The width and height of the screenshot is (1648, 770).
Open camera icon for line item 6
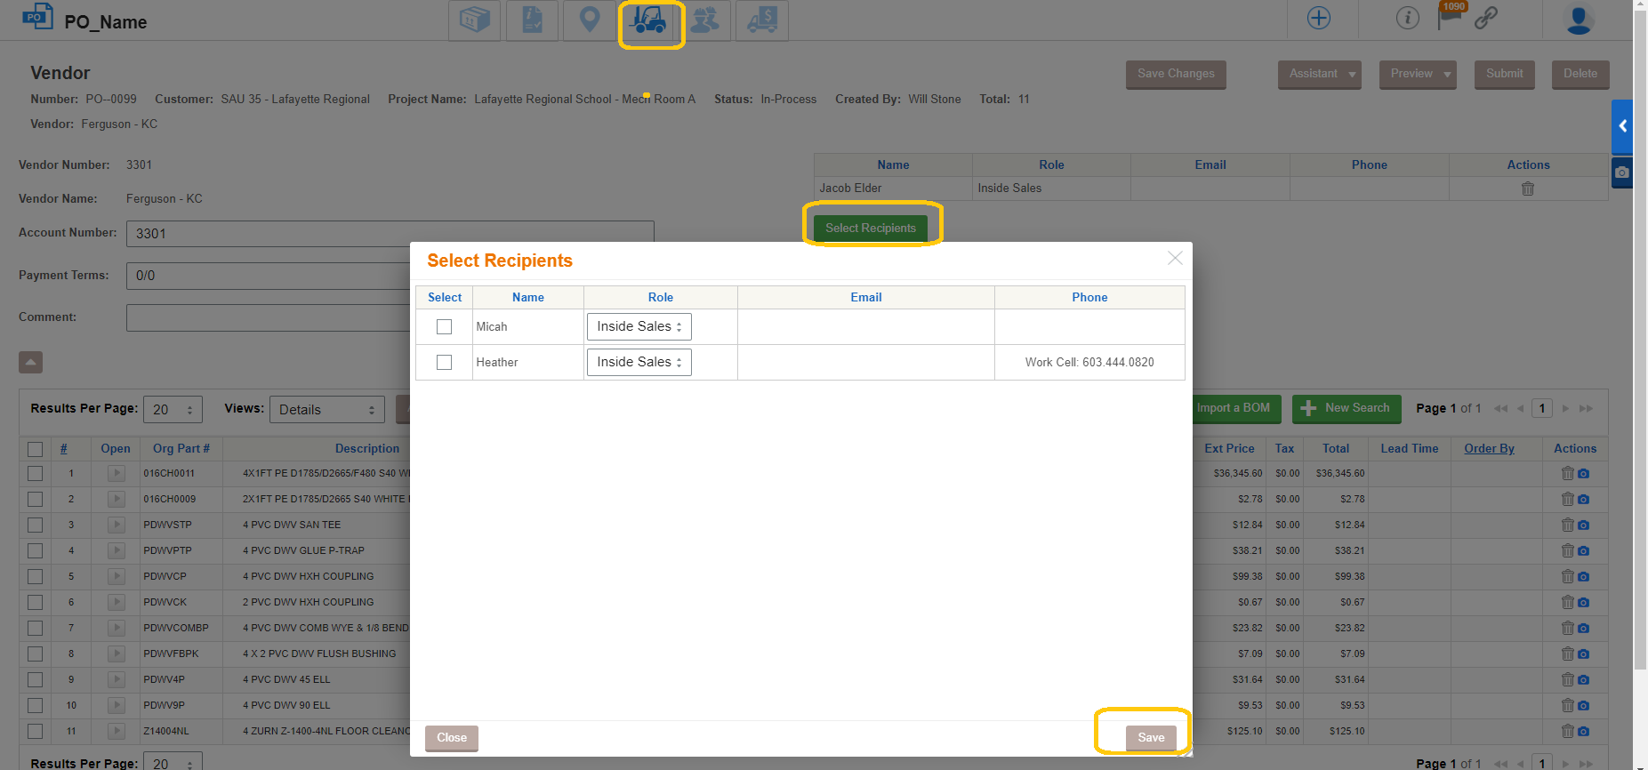tap(1583, 603)
